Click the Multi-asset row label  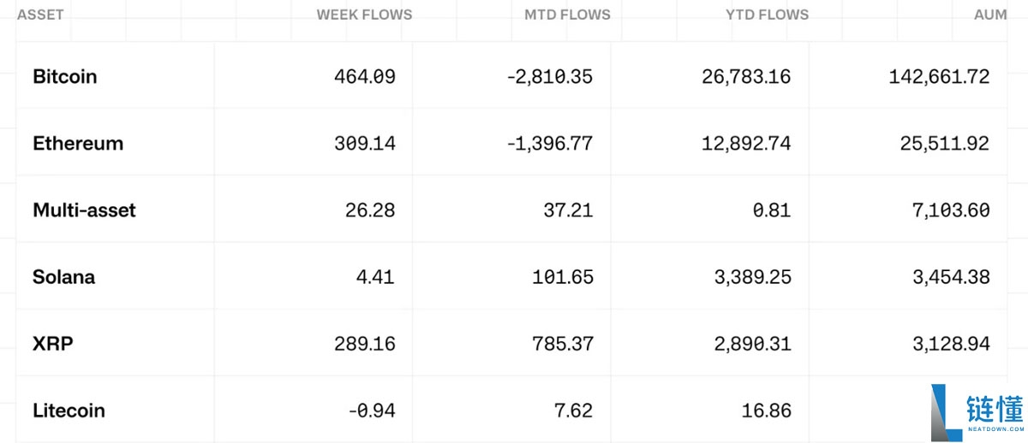coord(84,210)
